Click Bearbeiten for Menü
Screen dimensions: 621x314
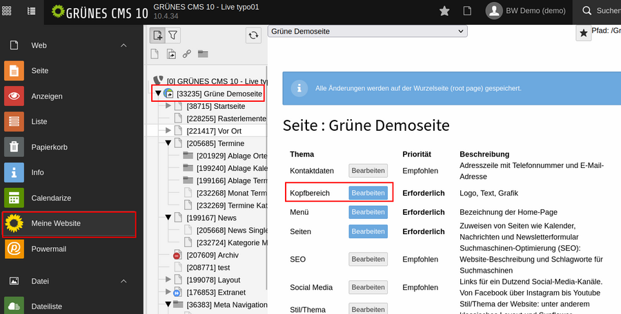[x=368, y=212]
